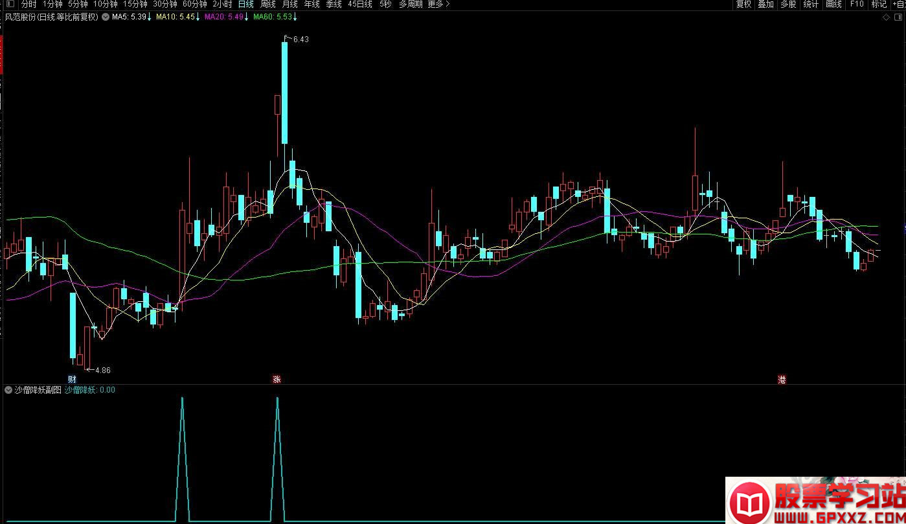This screenshot has width=906, height=524.
Task: Click the 港 event marker below the chart
Action: [782, 380]
